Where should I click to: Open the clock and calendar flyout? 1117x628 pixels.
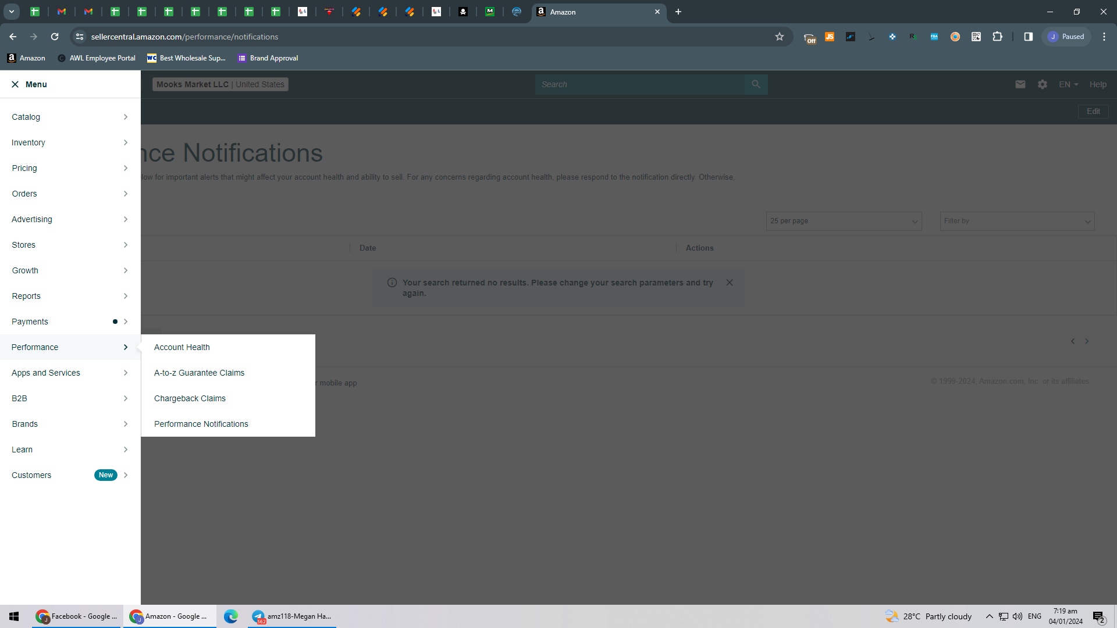coord(1066,616)
